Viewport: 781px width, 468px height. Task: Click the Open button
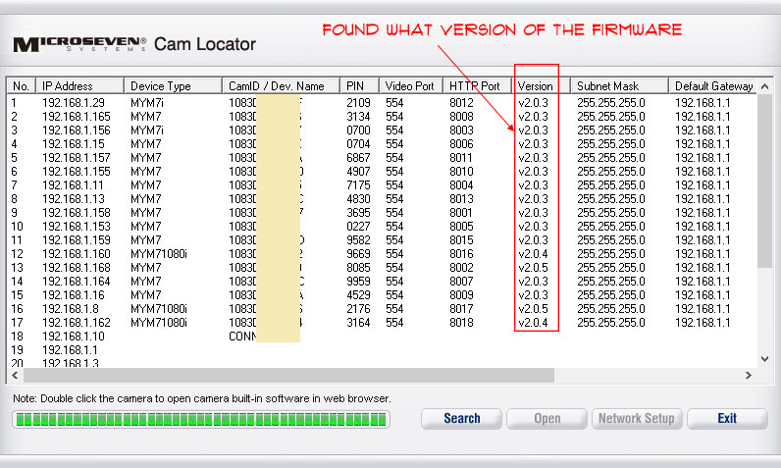pos(547,419)
